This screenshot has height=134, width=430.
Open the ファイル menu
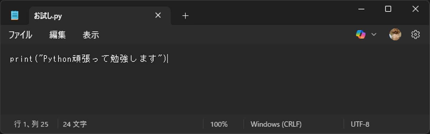20,35
